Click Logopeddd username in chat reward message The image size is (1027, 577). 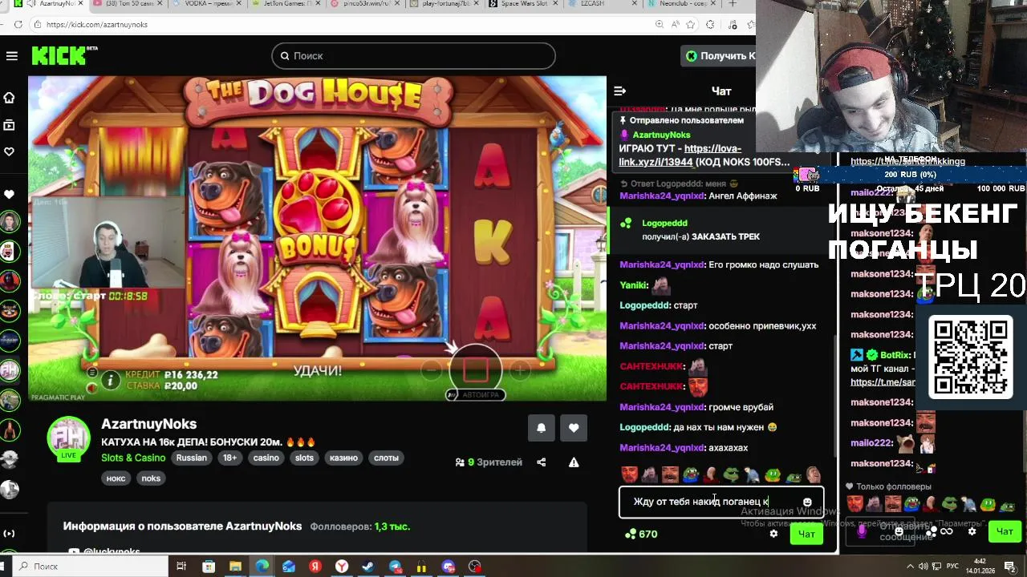pyautogui.click(x=665, y=223)
